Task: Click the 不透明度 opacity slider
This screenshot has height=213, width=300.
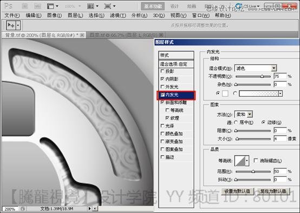Action: click(253, 76)
